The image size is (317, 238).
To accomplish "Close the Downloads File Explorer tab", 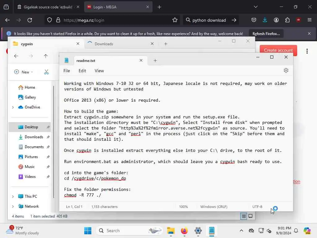I will pyautogui.click(x=152, y=44).
